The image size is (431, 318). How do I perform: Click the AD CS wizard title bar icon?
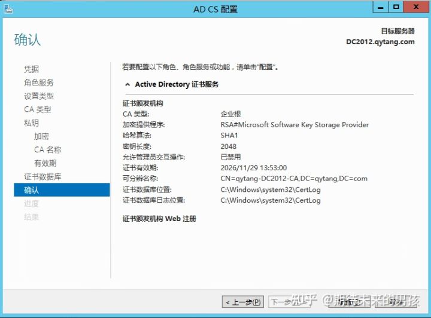8,9
